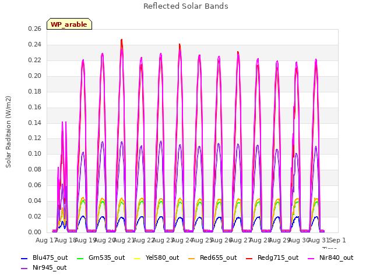This screenshot has height=279, width=373.
Task: Click the Aug 17 partial magenta peak
Action: (x=62, y=123)
